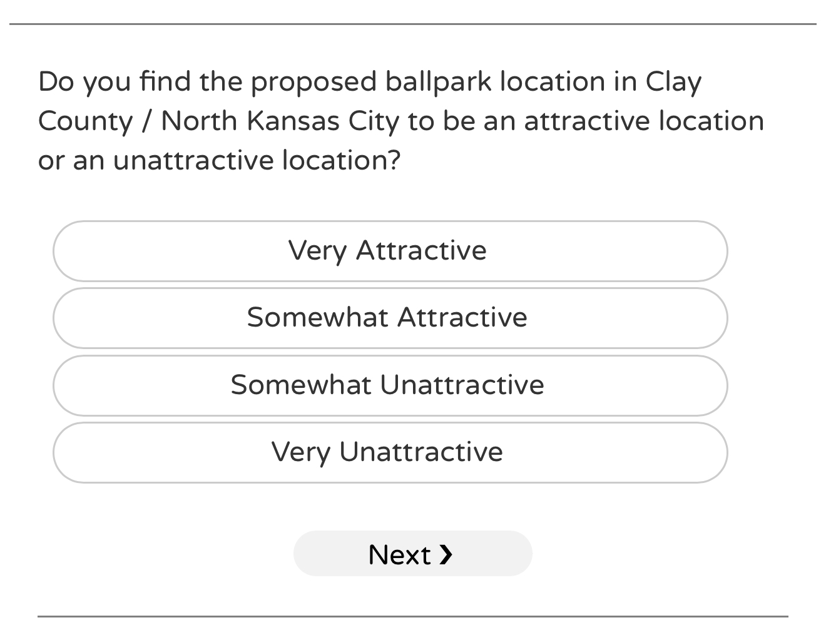
Task: Select the Very Unattractive option
Action: point(390,452)
